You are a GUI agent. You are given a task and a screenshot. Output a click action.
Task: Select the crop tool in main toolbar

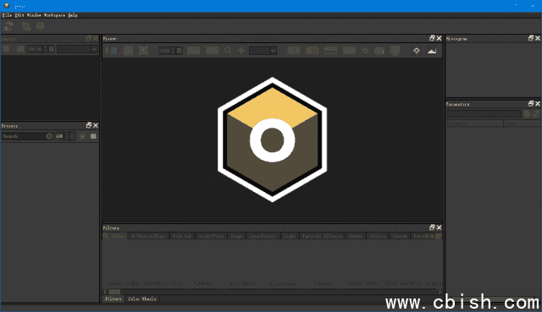point(25,26)
